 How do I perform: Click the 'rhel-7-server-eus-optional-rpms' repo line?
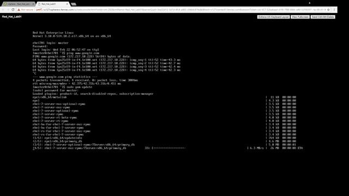pos(59,104)
